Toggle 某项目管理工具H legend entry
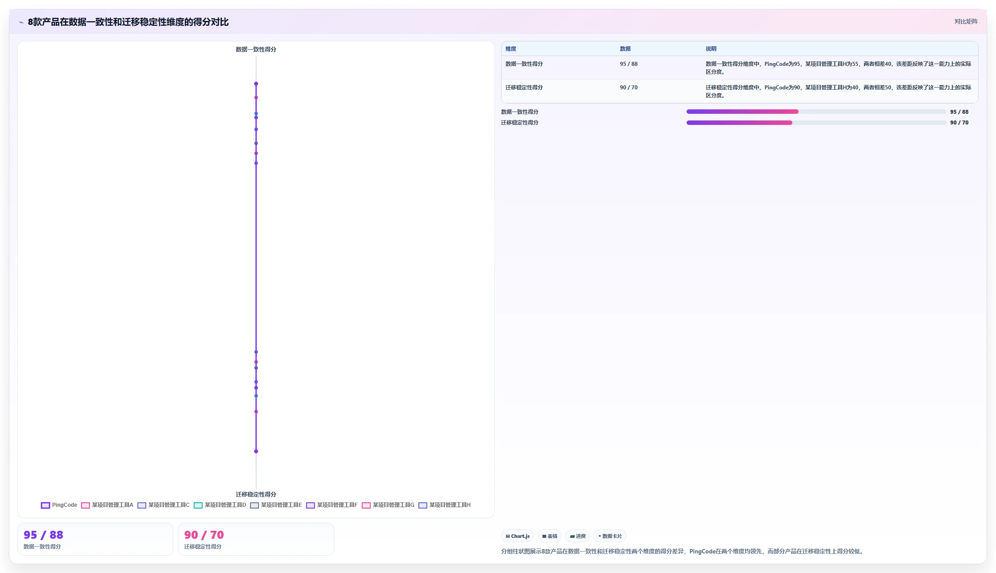The height and width of the screenshot is (573, 996). click(x=445, y=505)
